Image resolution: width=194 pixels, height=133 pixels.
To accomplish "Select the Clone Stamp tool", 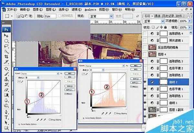I will coord(6,79).
